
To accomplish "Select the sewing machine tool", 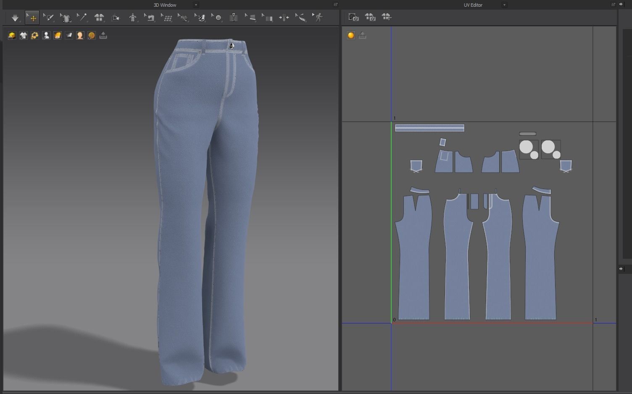I will (150, 18).
